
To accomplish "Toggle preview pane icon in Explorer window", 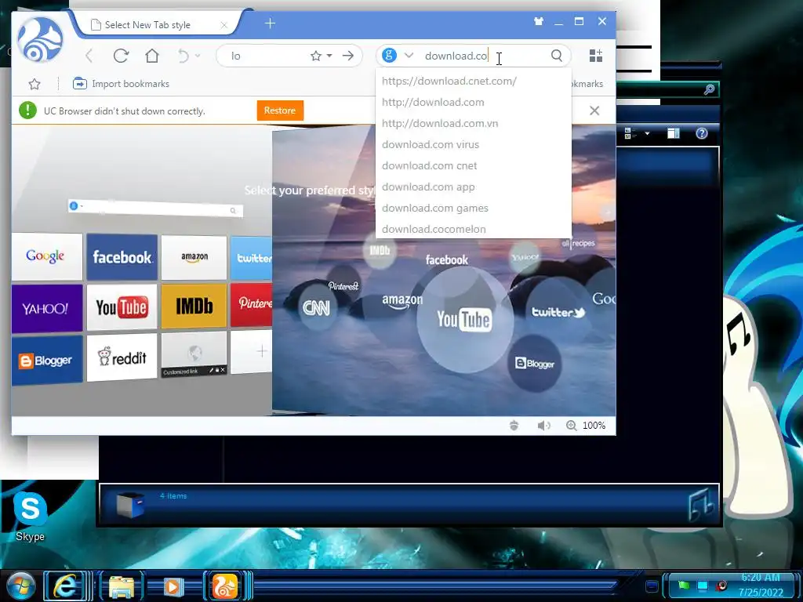I will pyautogui.click(x=674, y=133).
